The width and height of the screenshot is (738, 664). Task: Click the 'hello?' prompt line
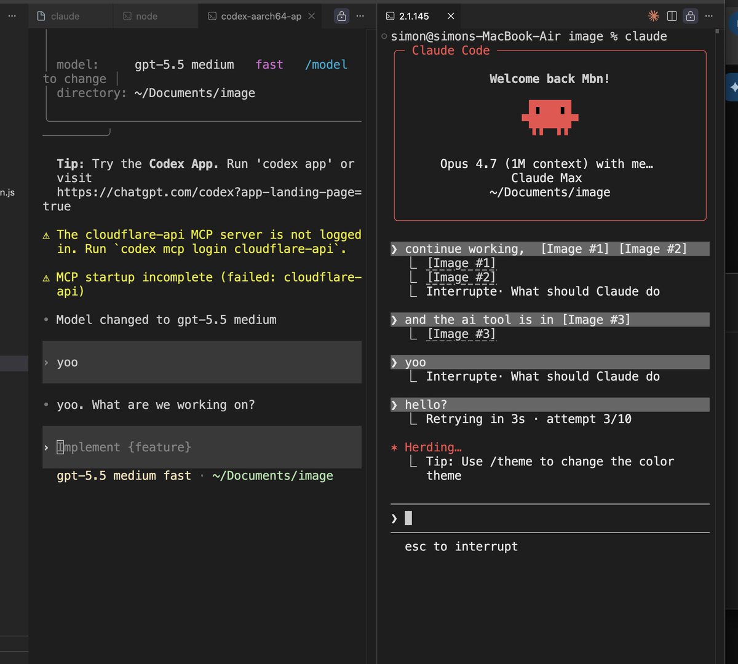point(550,405)
